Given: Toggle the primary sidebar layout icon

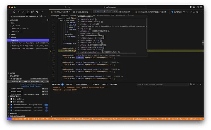Looking at the screenshot, I should (191, 7).
